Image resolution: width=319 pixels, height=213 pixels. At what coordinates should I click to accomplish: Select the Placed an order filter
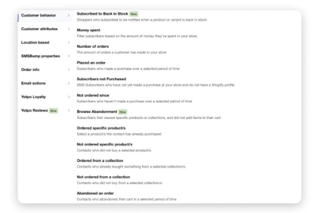[91, 63]
